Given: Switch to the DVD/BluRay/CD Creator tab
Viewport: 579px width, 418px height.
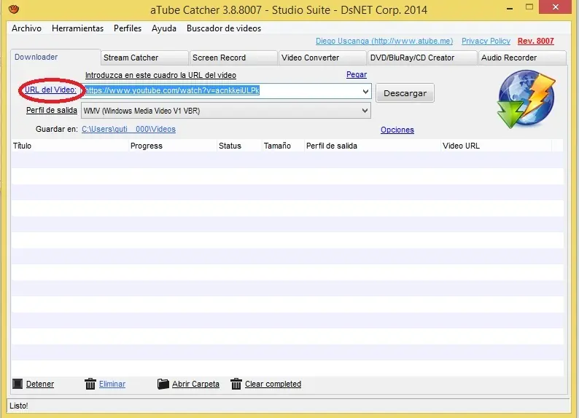Looking at the screenshot, I should (x=422, y=58).
